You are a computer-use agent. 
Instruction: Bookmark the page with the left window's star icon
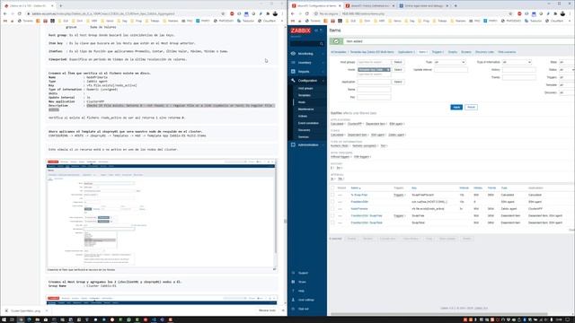point(223,13)
